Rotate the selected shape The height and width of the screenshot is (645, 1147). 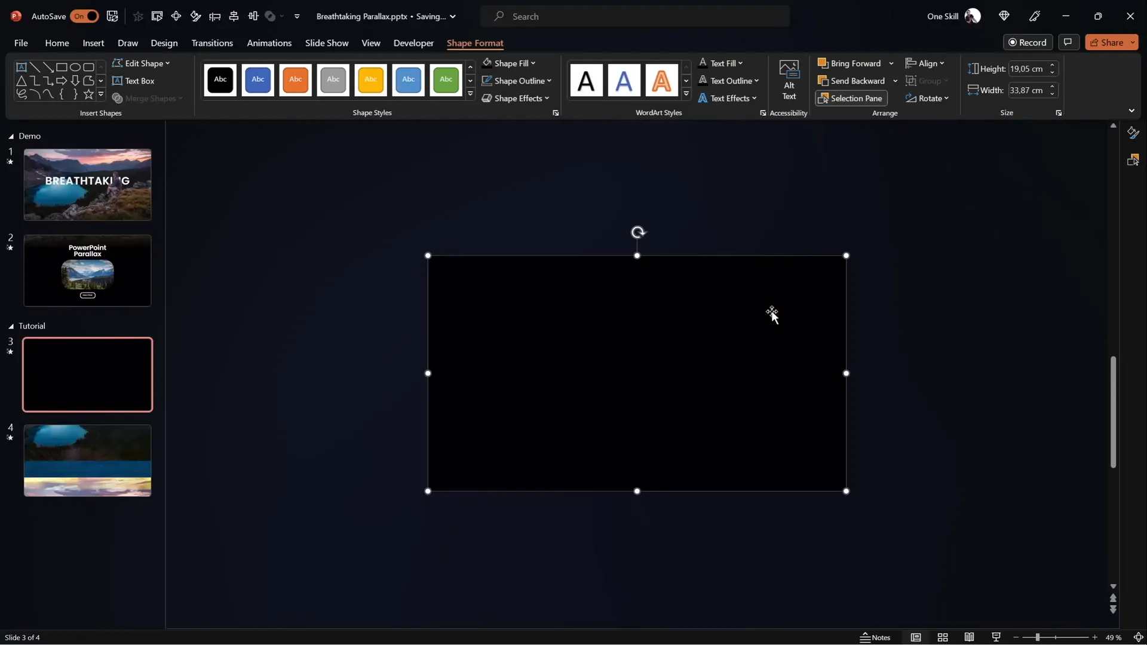928,98
